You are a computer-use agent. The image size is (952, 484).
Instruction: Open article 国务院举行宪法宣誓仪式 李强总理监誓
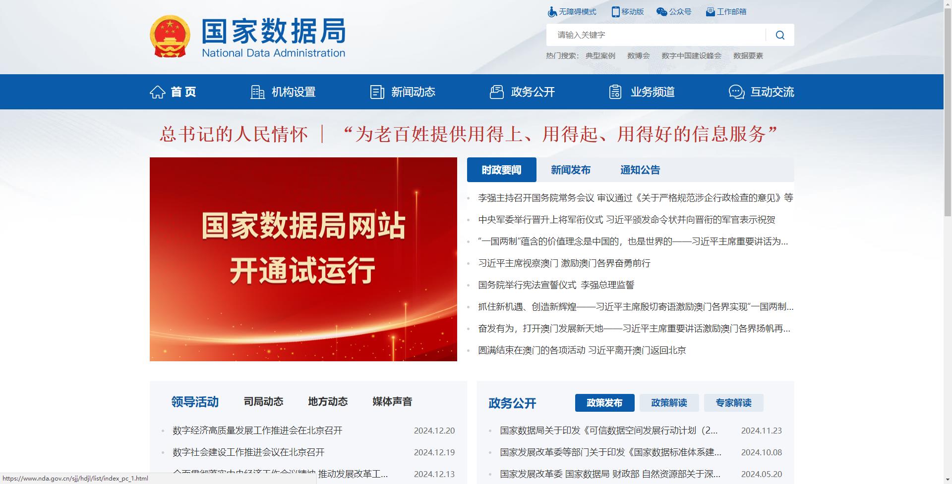click(556, 285)
